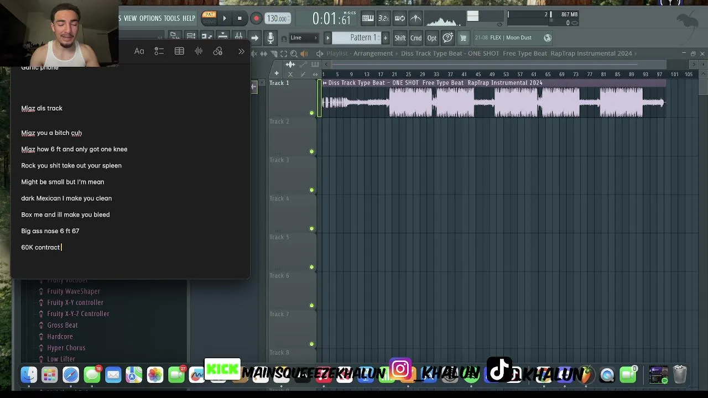Viewport: 708px width, 398px height.
Task: Click the Diss Track clip title bar menu
Action: (493, 83)
